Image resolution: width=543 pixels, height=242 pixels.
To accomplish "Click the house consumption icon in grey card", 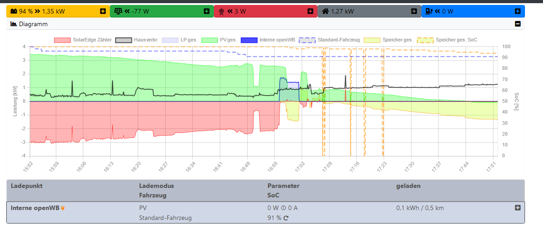I will pos(325,11).
